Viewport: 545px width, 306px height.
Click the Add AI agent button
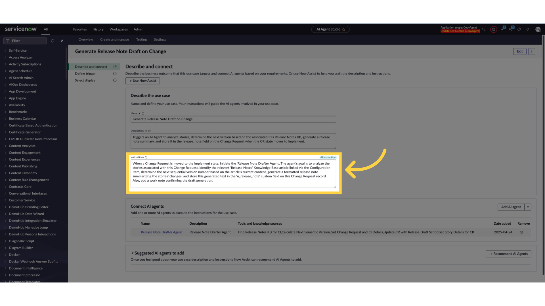pos(511,207)
